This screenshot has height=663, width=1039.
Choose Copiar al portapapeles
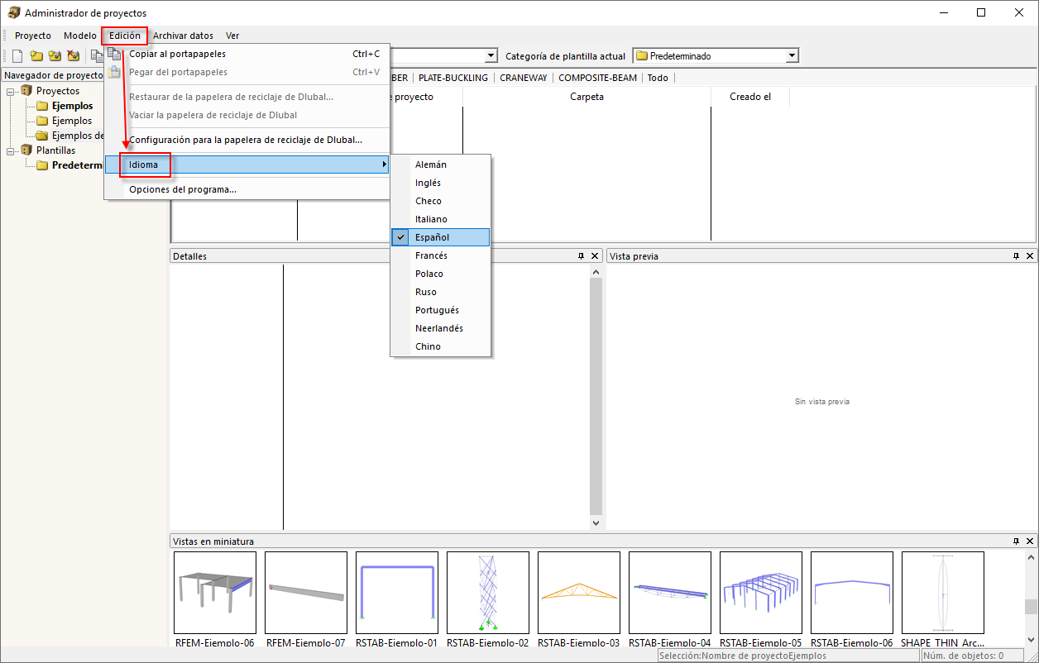247,54
